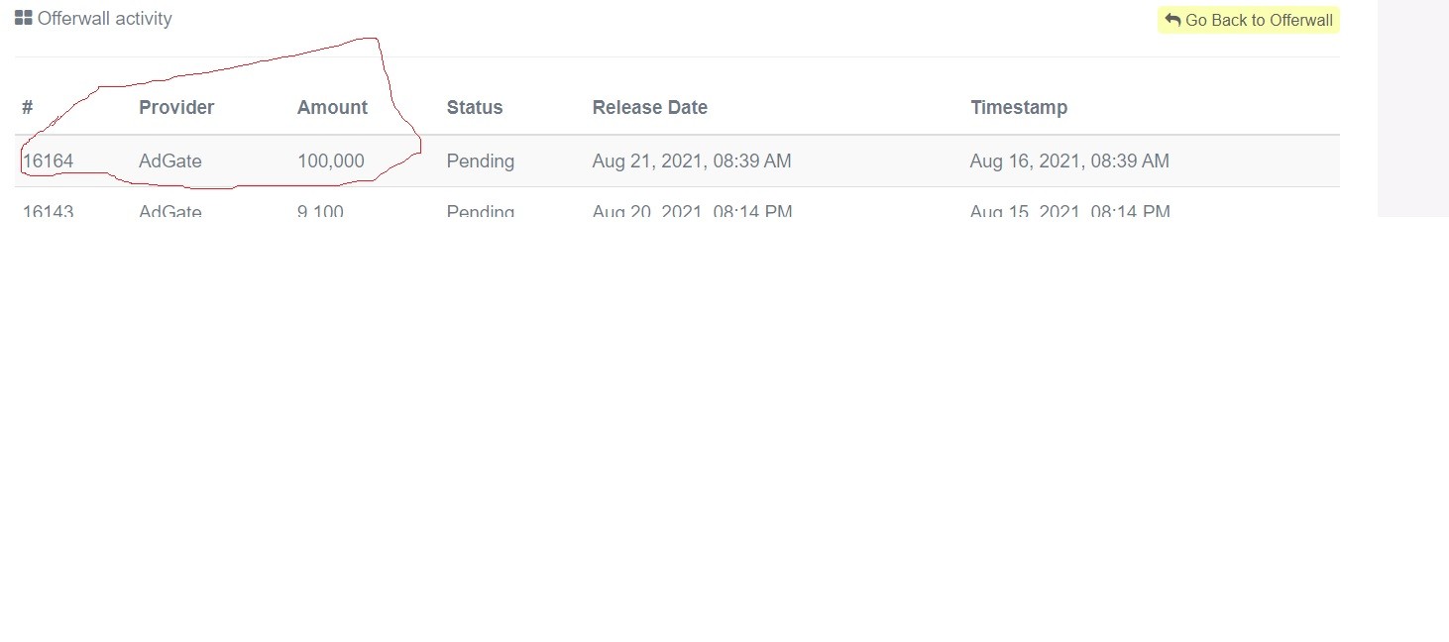Click timestamp Aug 15, 2021, 08:14 PM
1449x642 pixels.
(x=1070, y=211)
